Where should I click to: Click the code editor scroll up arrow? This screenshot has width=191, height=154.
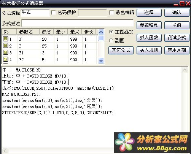[185, 70]
